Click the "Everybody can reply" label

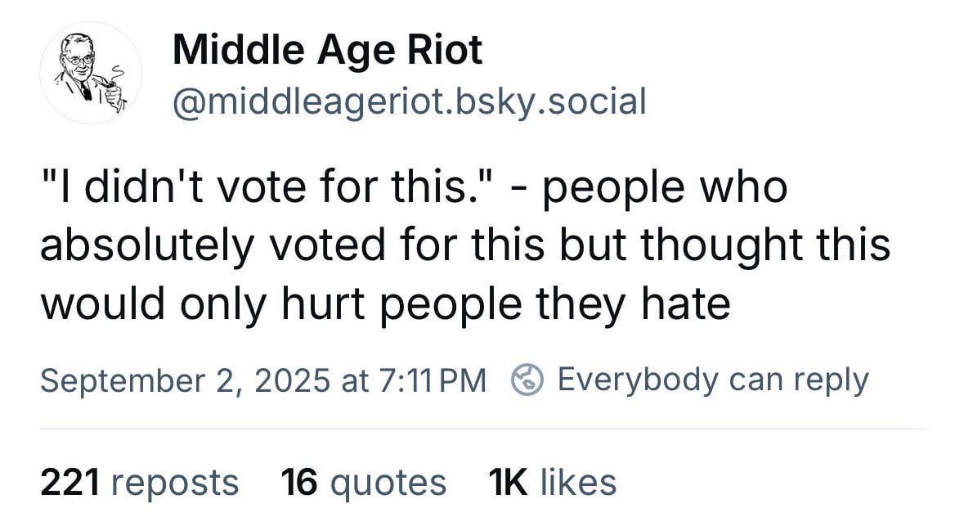pyautogui.click(x=712, y=380)
